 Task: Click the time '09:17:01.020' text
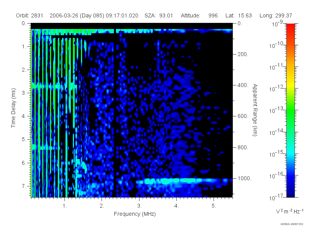click(x=122, y=15)
